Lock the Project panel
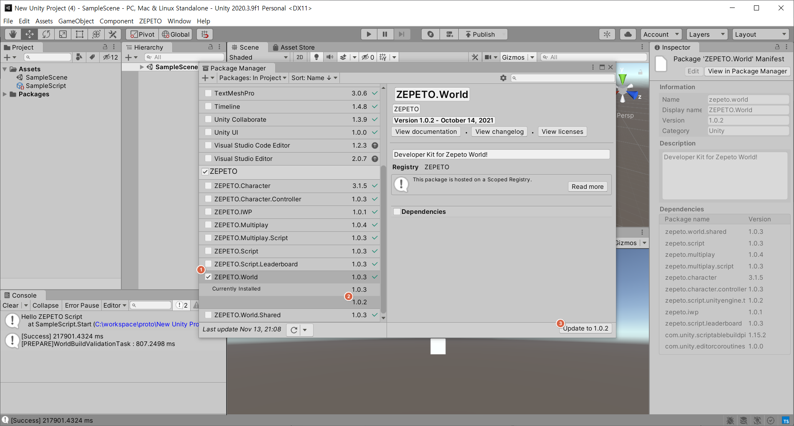The image size is (794, 426). 105,47
